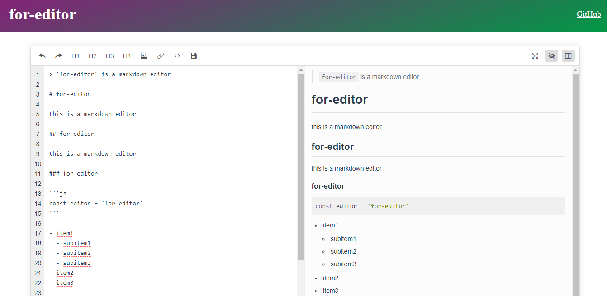Click the editor pane scrollbar thumb
607x296 pixels.
(301, 167)
